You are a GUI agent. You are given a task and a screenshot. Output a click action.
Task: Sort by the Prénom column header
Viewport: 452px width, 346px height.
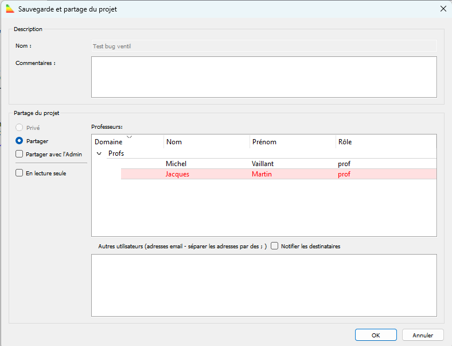pyautogui.click(x=264, y=142)
